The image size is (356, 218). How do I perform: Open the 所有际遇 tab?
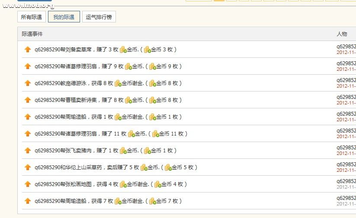31,17
